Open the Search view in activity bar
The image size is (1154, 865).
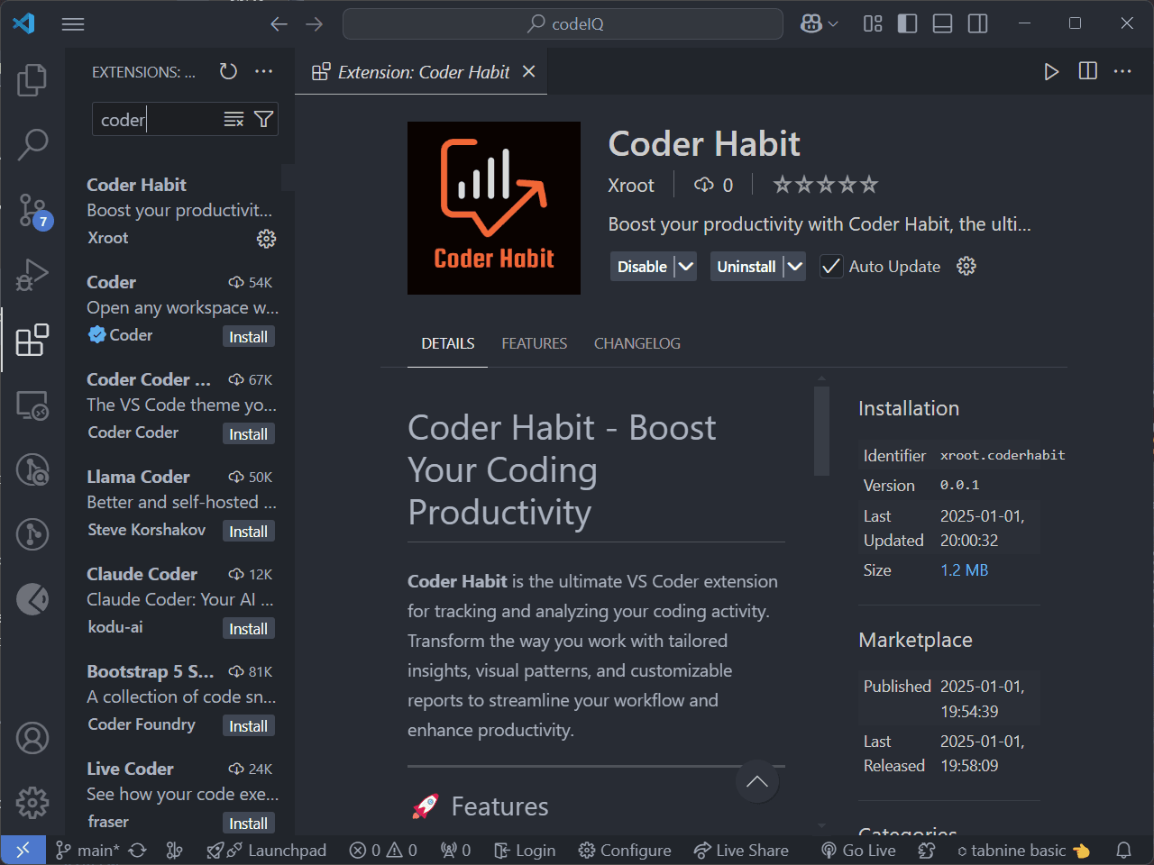click(32, 144)
